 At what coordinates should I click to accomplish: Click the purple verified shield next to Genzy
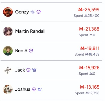pyautogui.click(x=39, y=12)
